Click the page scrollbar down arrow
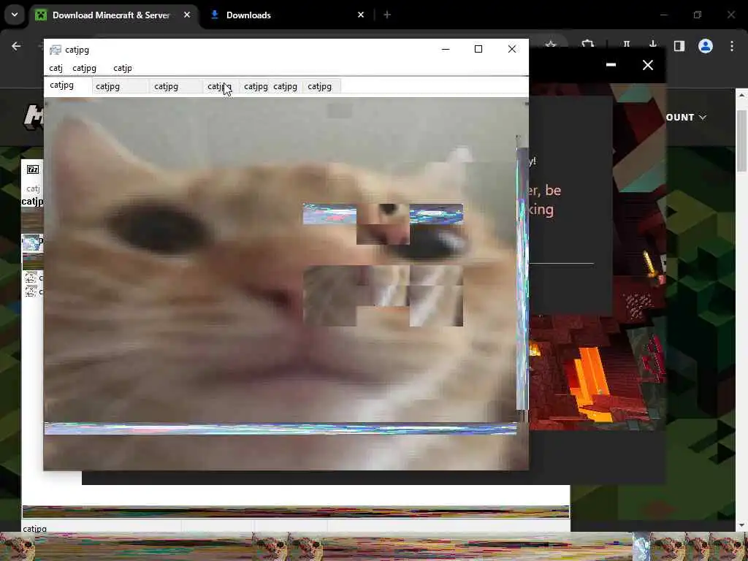The image size is (748, 561). click(741, 525)
